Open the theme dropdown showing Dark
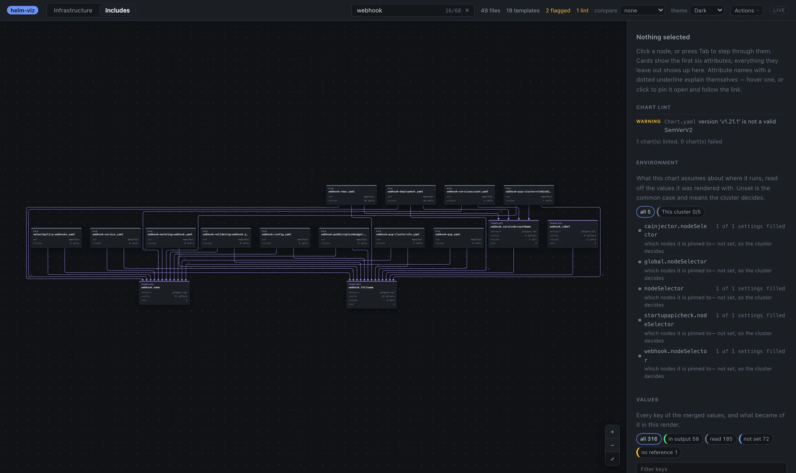796x473 pixels. [707, 11]
